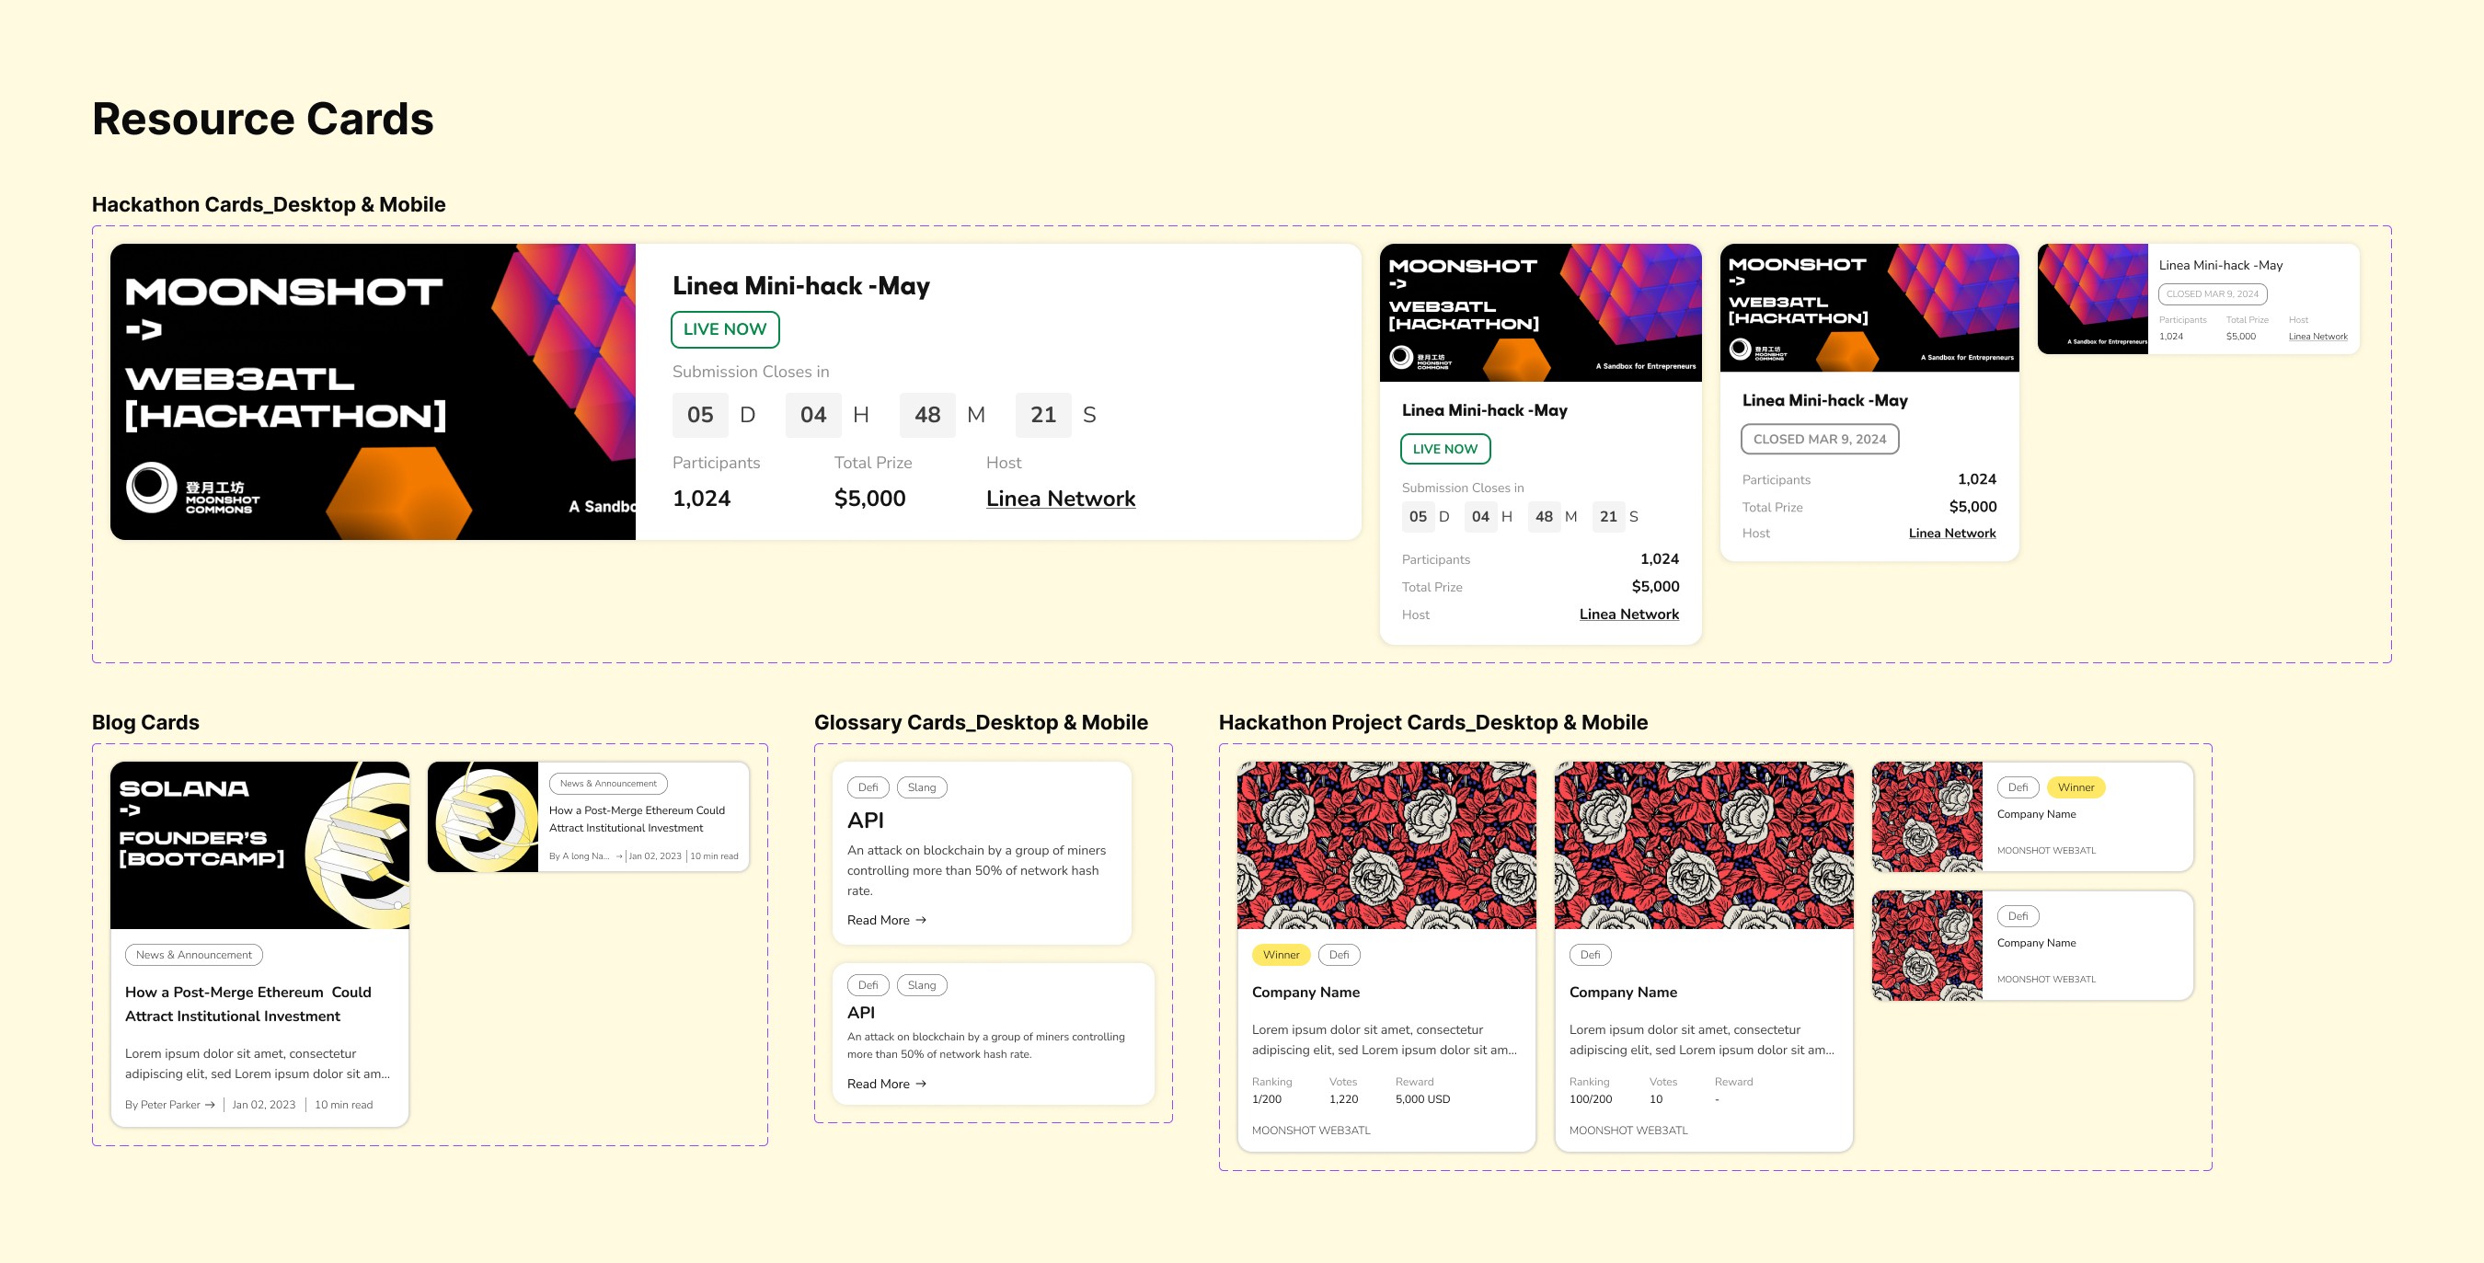Click the LIVE NOW badge on large hackathon card
This screenshot has width=2484, height=1263.
724,328
